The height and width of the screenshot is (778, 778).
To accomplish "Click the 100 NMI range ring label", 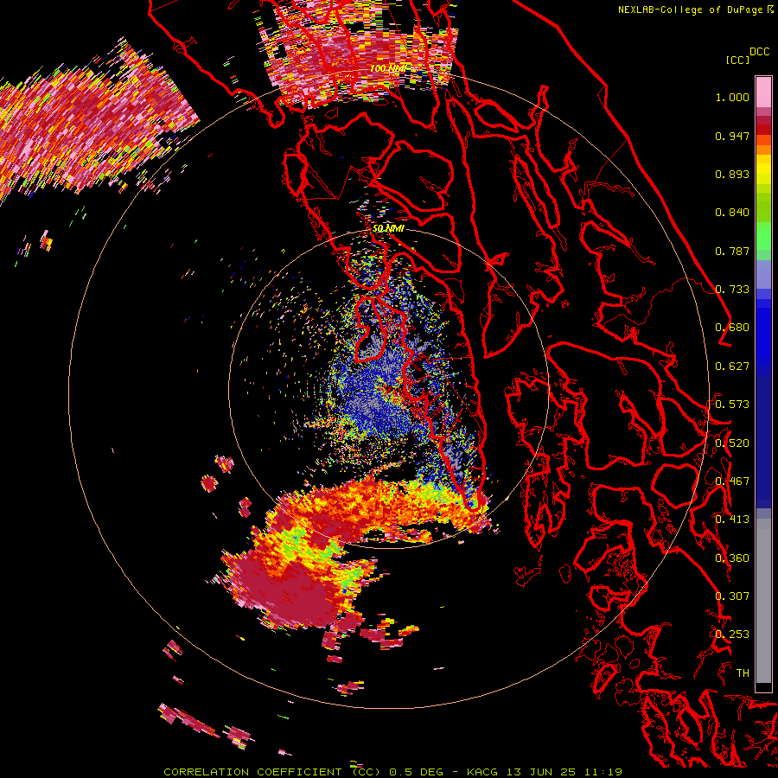I will (387, 68).
